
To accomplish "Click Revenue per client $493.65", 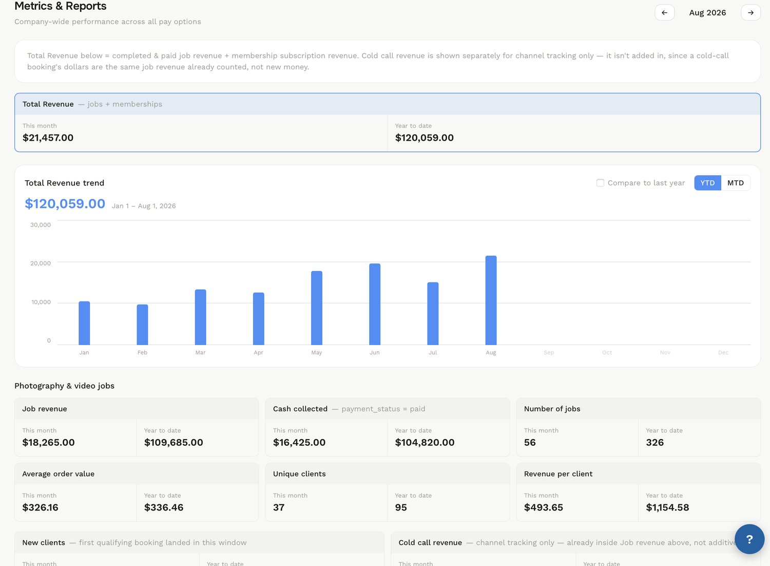I will [544, 507].
